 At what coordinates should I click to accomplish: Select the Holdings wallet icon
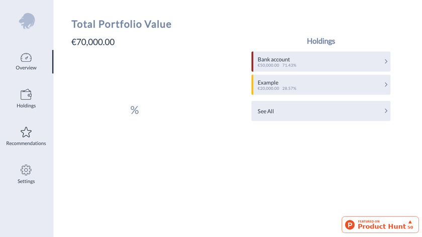(26, 94)
